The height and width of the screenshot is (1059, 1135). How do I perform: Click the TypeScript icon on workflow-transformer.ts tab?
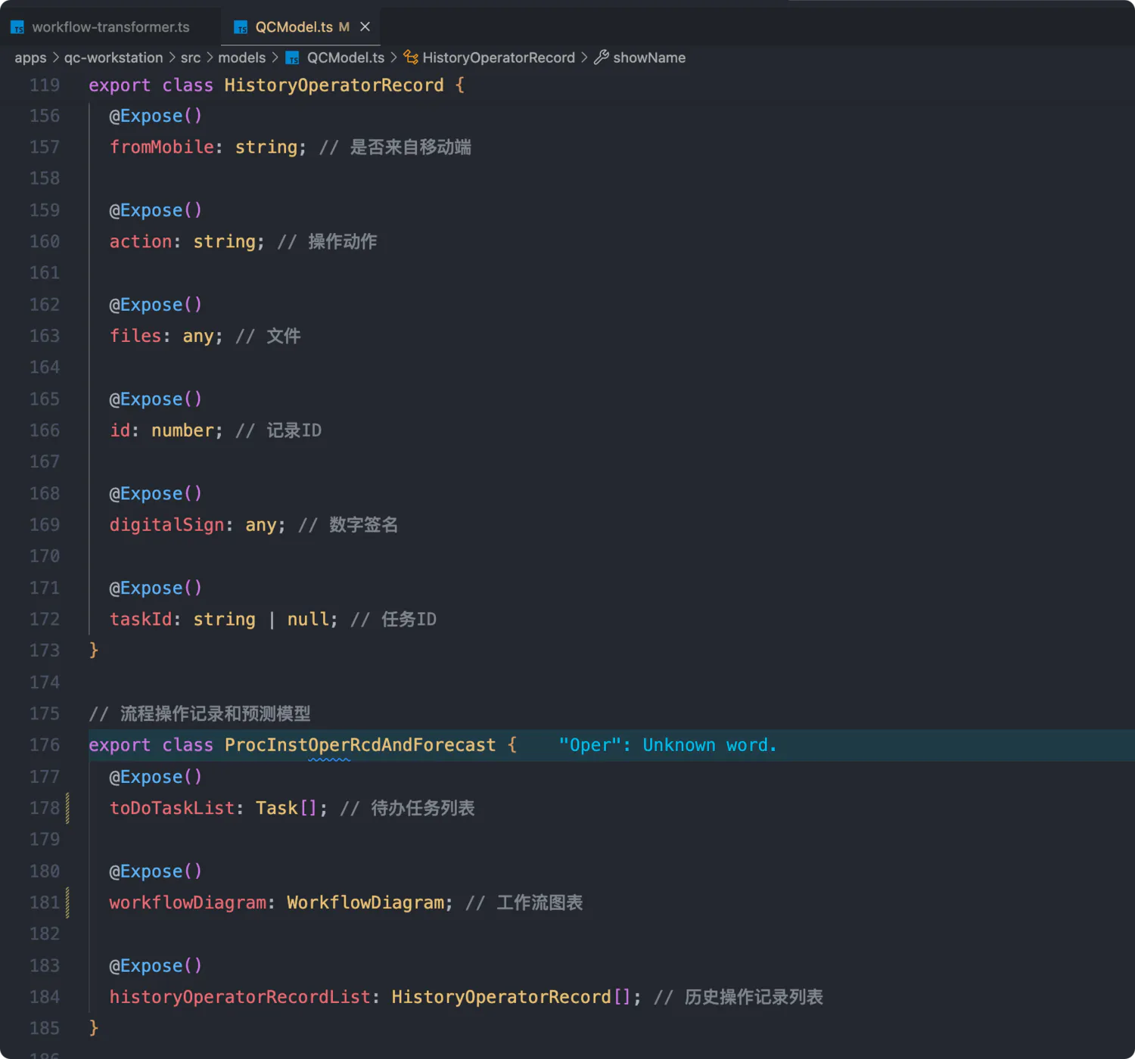(17, 28)
